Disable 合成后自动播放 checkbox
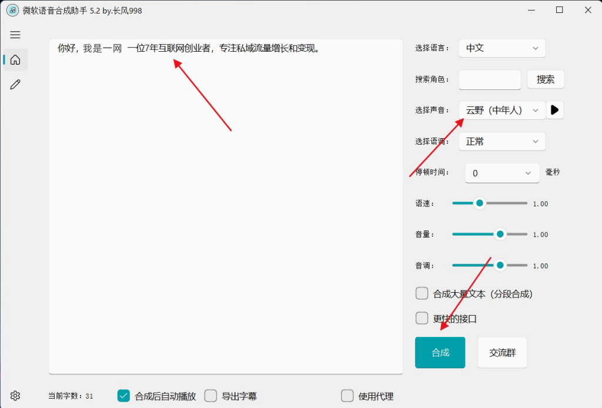 [x=123, y=396]
